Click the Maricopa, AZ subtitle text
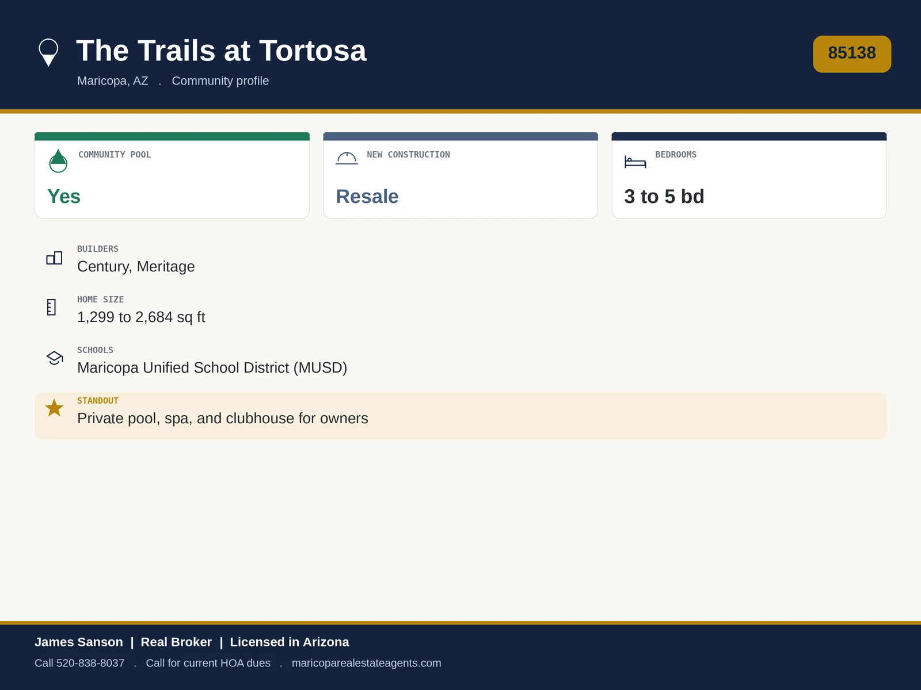 (x=113, y=81)
